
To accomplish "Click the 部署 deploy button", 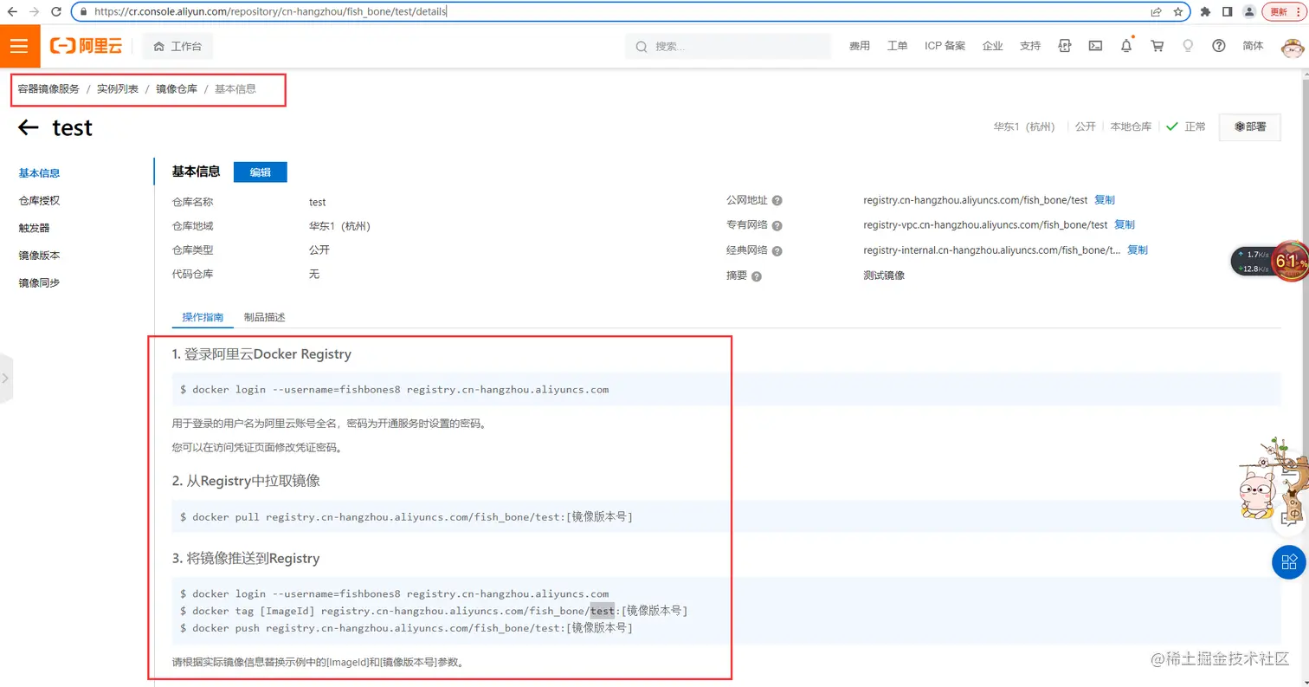I will (1250, 126).
